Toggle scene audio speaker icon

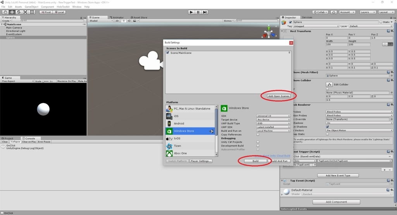(x=129, y=21)
